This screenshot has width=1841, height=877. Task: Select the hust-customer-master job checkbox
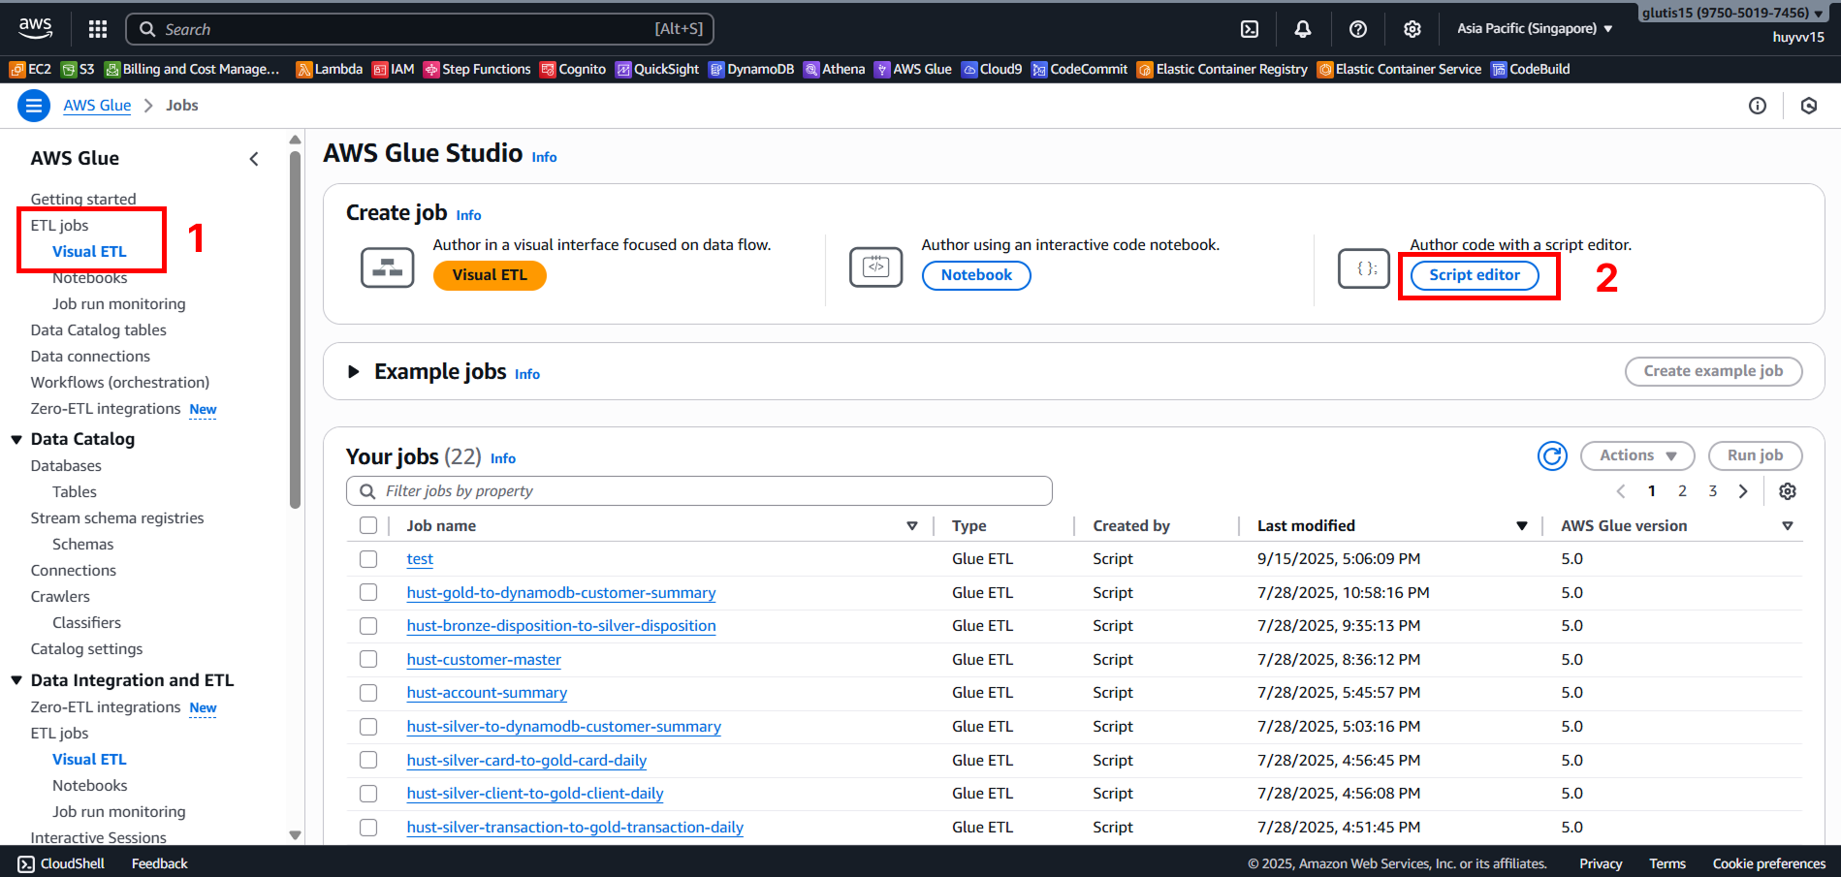(x=368, y=660)
